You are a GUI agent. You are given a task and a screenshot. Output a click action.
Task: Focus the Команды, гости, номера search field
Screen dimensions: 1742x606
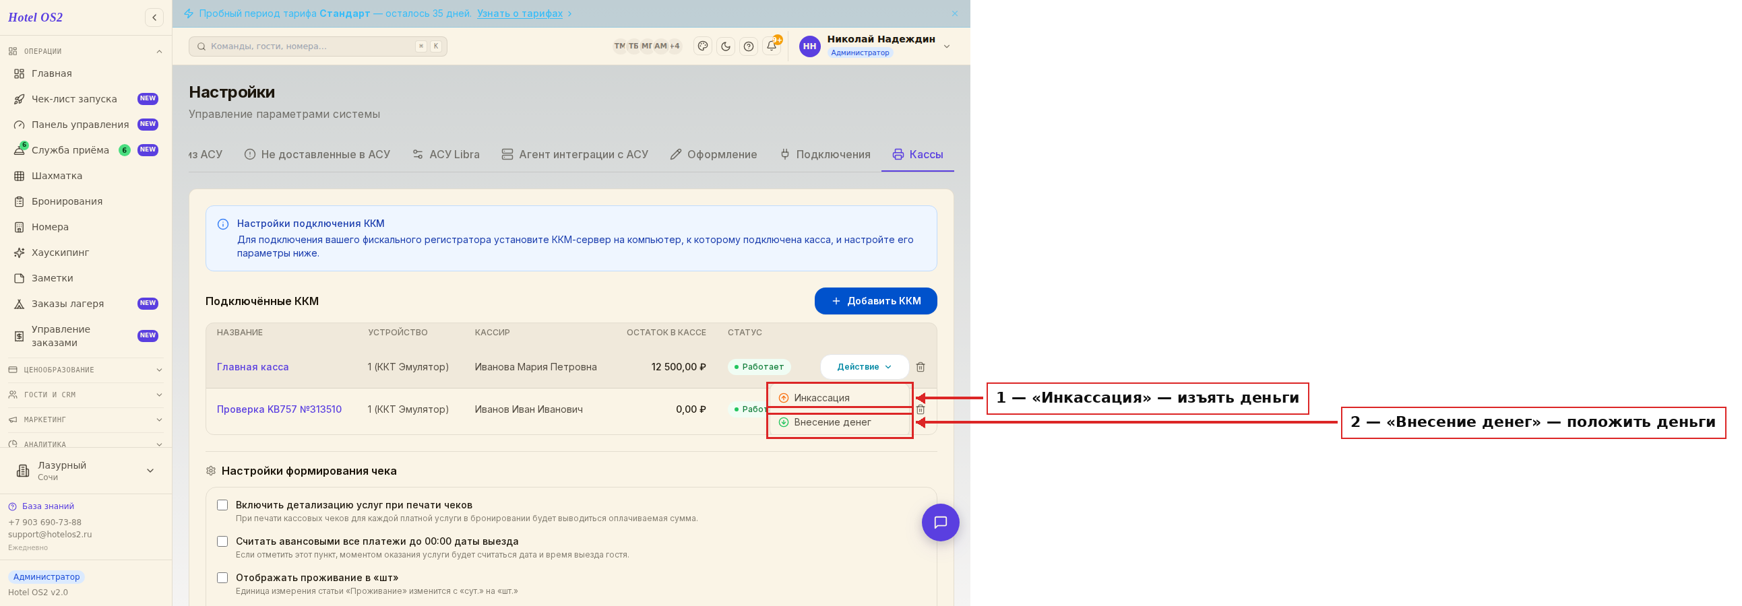[318, 46]
